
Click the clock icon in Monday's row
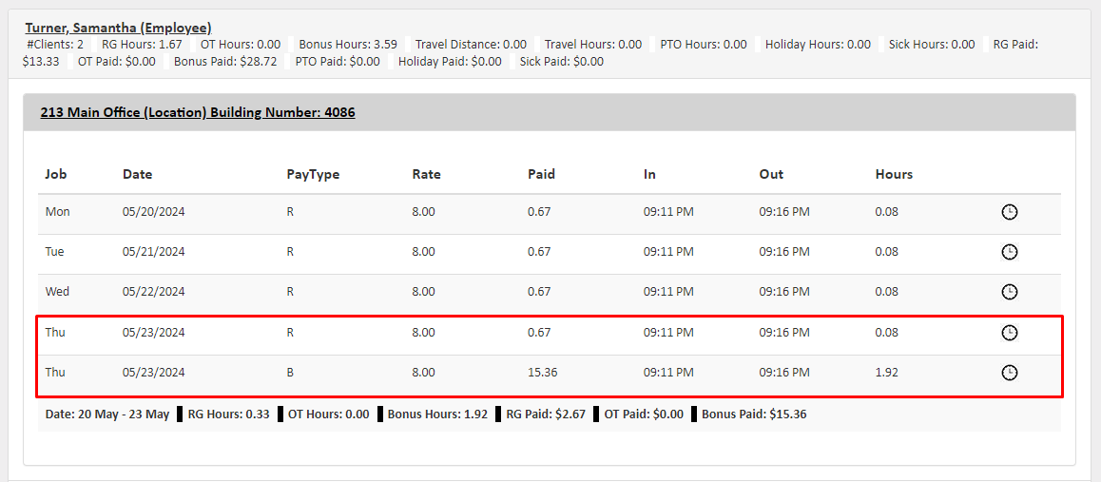coord(1010,212)
